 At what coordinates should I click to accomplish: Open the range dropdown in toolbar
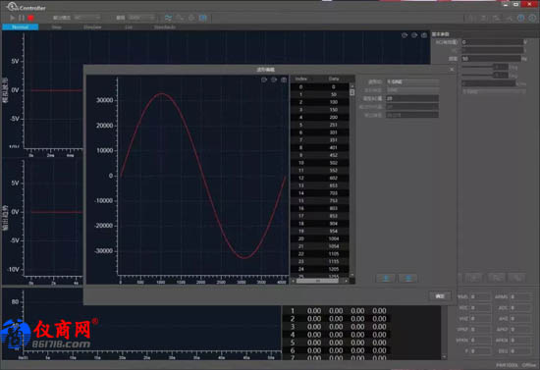[x=141, y=18]
